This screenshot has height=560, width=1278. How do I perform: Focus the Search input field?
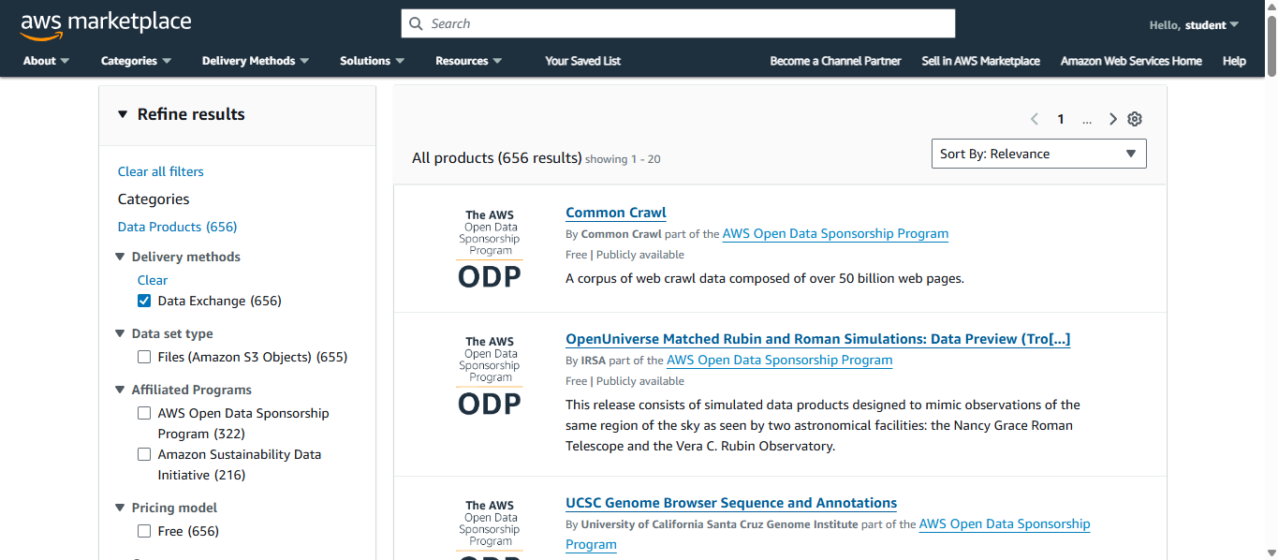tap(678, 23)
